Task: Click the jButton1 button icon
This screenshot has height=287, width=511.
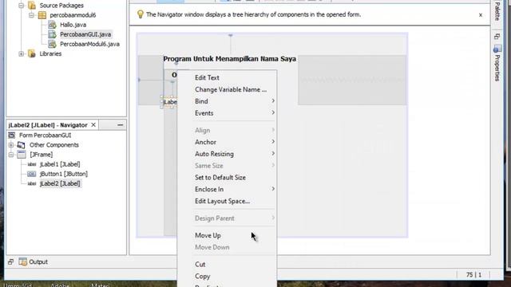Action: click(32, 174)
